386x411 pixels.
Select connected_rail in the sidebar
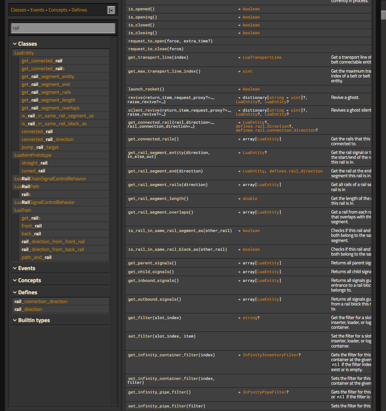pos(37,132)
